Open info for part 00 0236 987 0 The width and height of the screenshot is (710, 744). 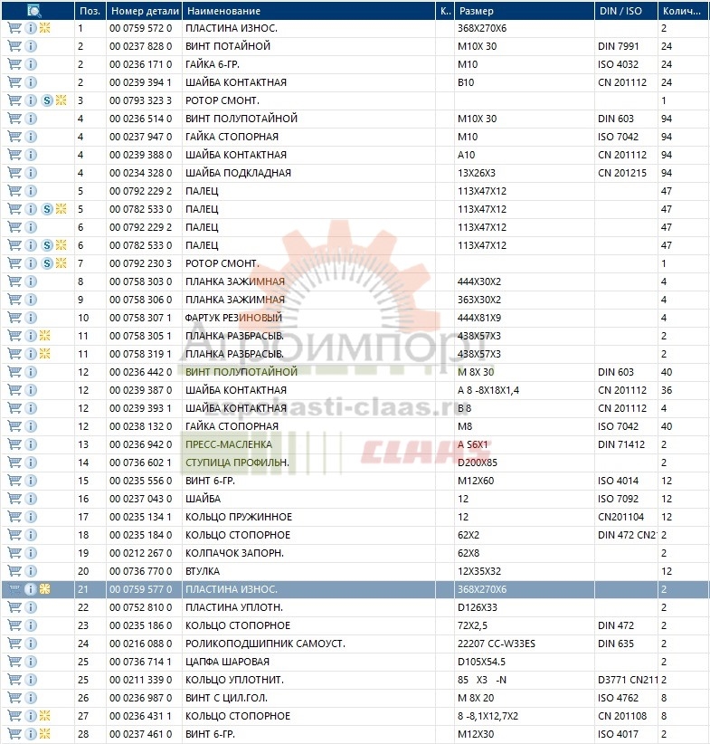click(x=31, y=698)
